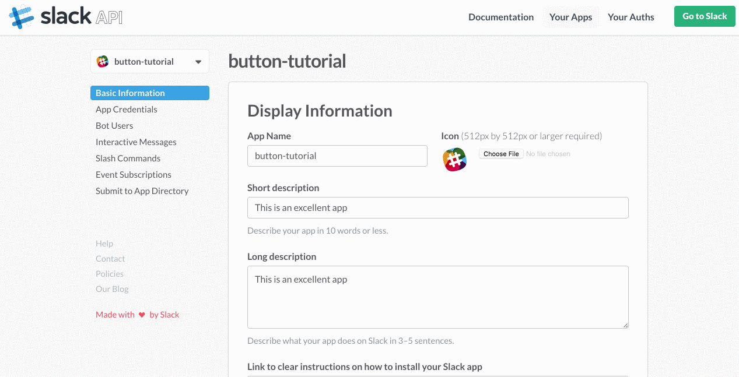739x377 pixels.
Task: Select Basic Information in the sidebar
Action: click(x=150, y=93)
